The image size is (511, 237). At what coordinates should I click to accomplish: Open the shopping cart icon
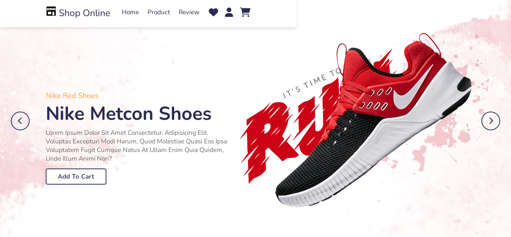245,12
